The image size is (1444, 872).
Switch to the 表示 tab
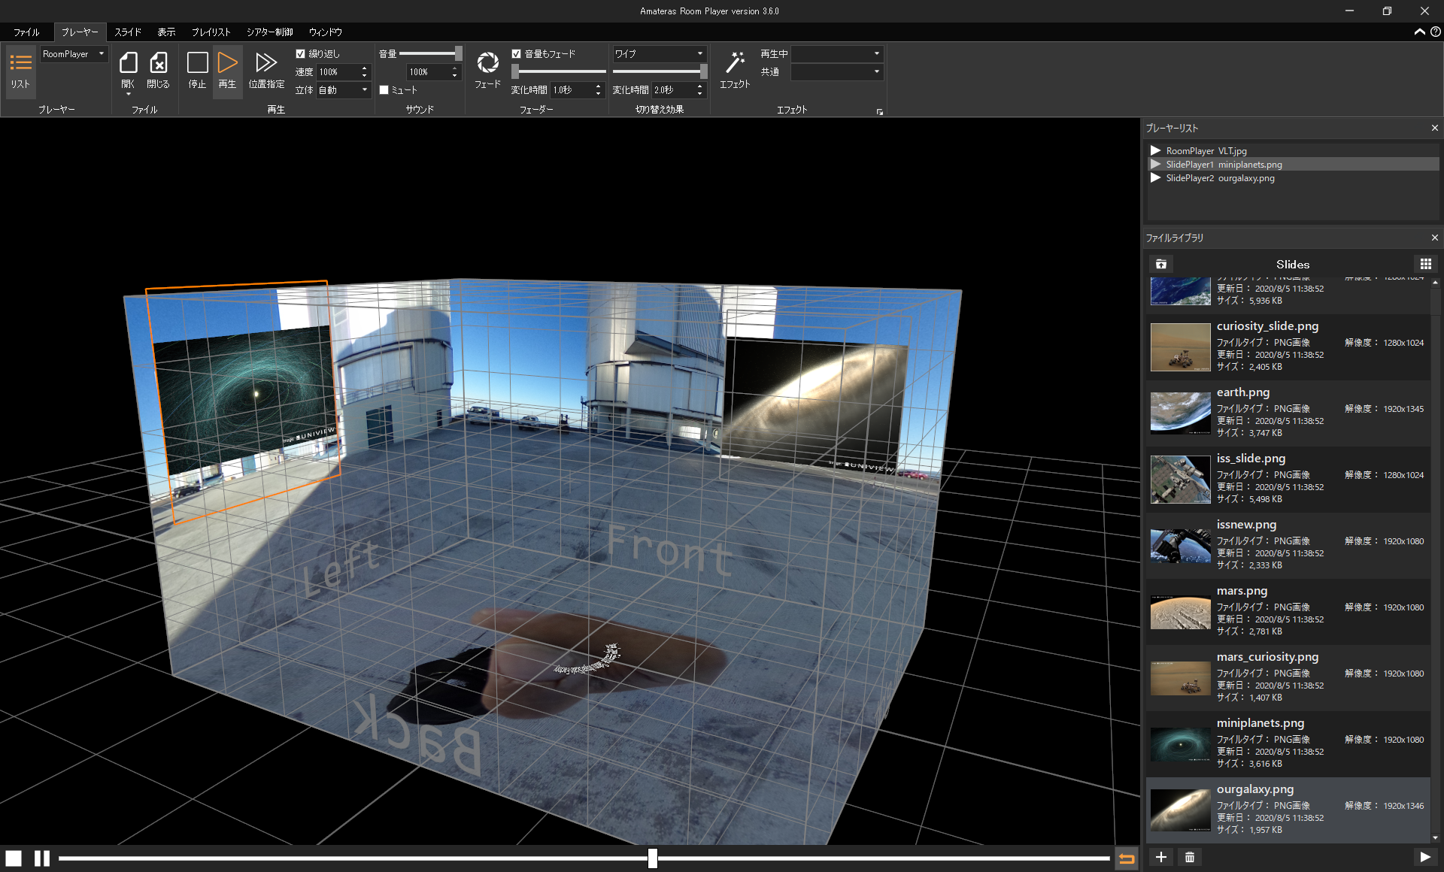coord(166,32)
